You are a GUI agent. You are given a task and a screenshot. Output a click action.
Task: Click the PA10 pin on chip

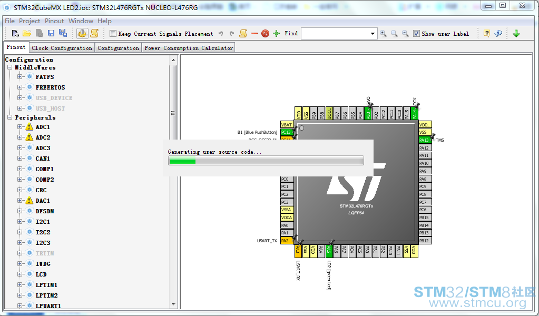click(425, 163)
